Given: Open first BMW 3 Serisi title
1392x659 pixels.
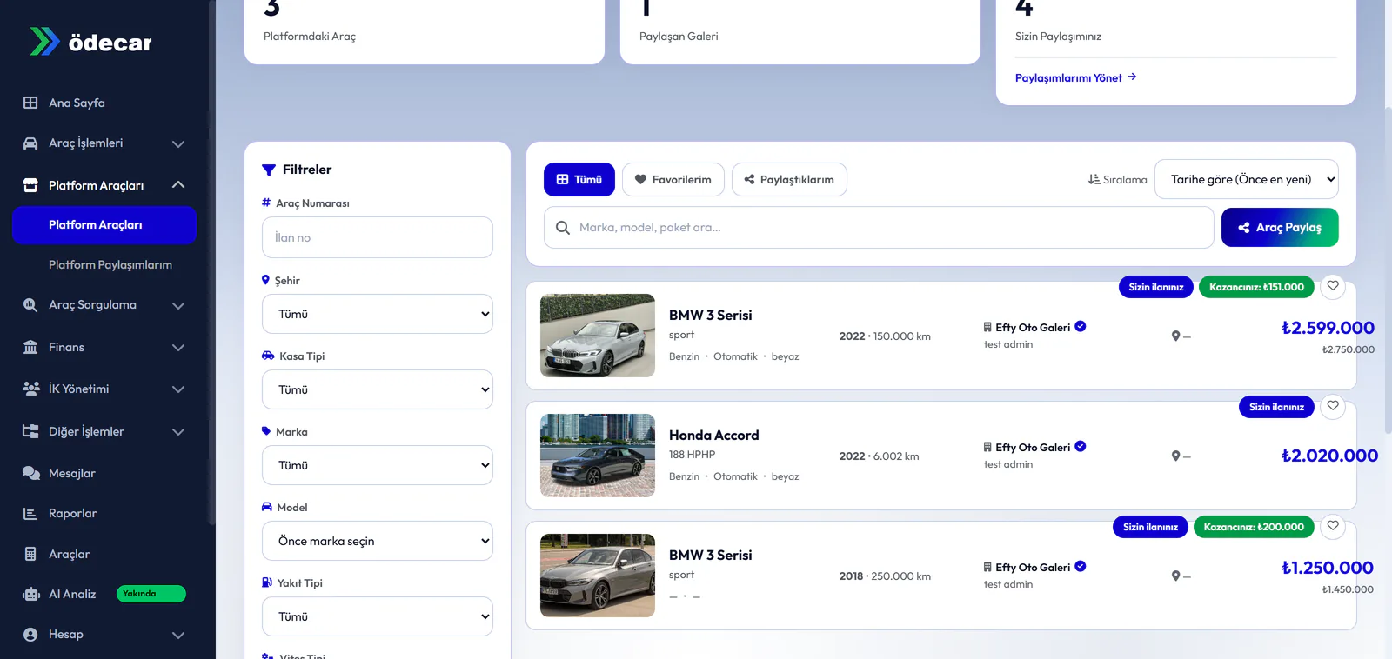Looking at the screenshot, I should click(711, 316).
